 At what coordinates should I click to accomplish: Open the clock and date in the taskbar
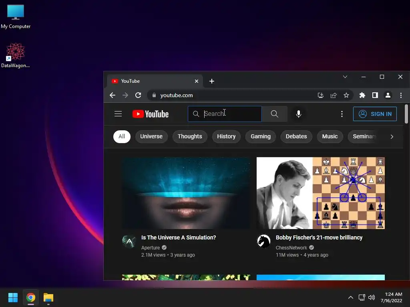coord(391,297)
